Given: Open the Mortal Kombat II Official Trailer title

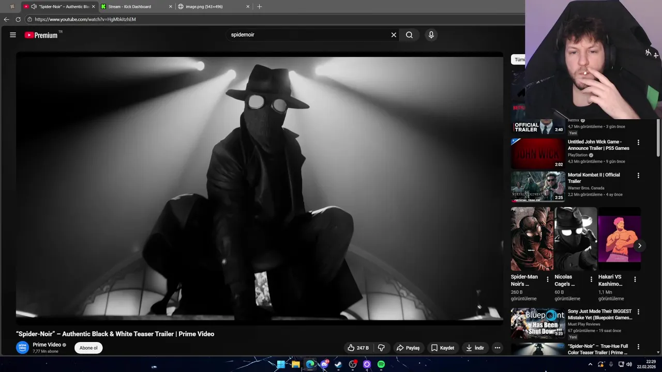Looking at the screenshot, I should [x=594, y=178].
